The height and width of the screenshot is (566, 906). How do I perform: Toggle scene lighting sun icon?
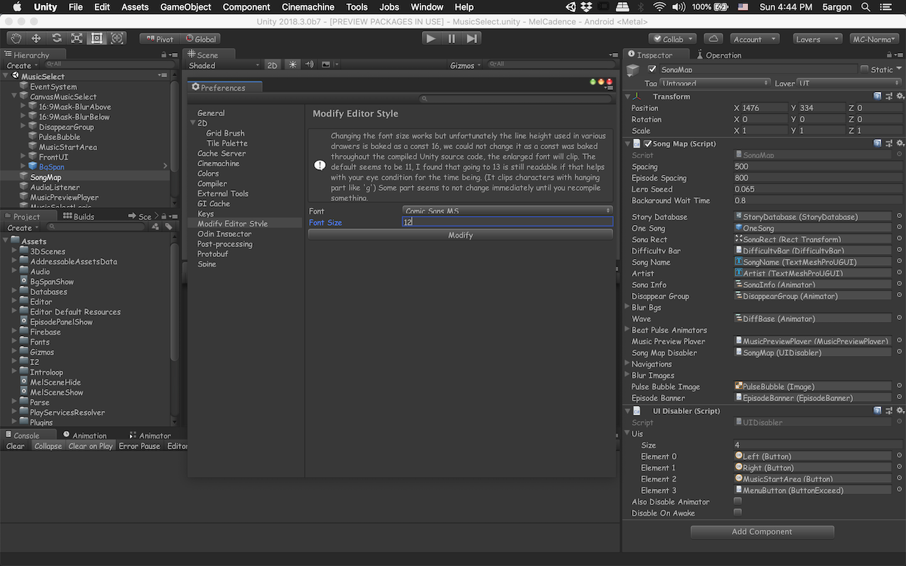point(293,64)
